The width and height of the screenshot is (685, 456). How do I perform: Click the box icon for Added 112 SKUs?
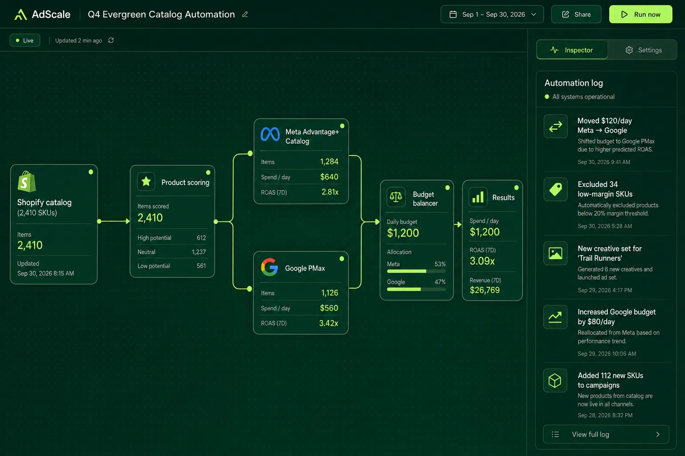click(556, 381)
